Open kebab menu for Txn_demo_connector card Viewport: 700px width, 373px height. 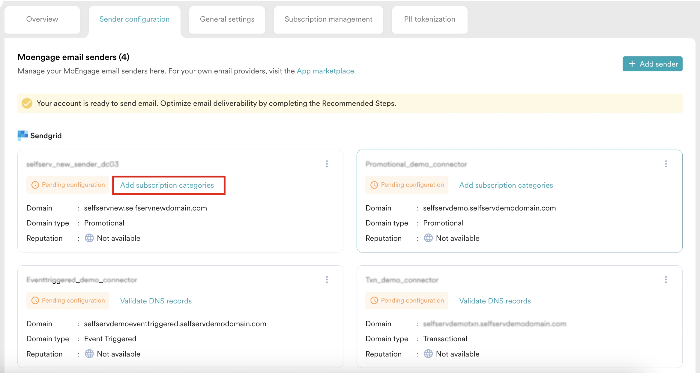(x=666, y=279)
